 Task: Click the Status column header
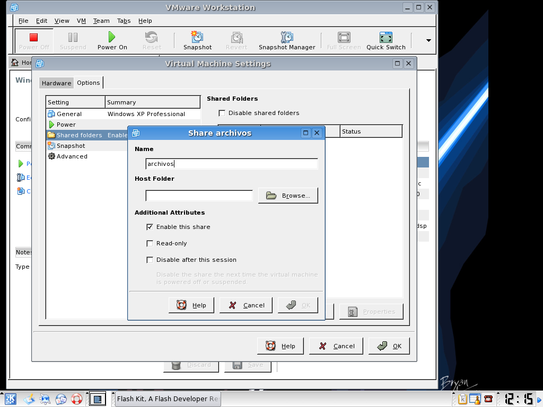coord(371,131)
